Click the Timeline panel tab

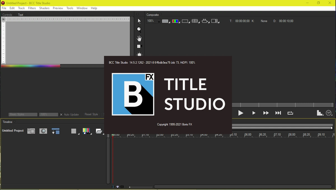pyautogui.click(x=8, y=122)
